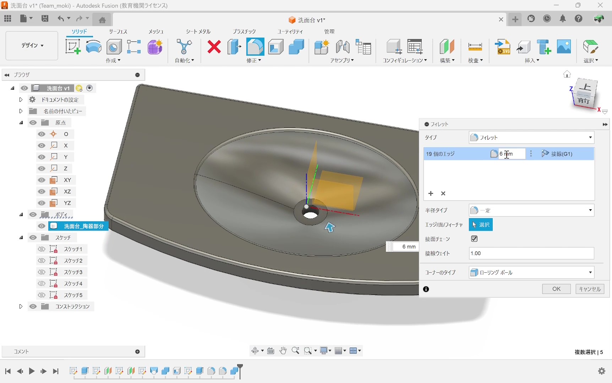Click the plus icon to add fillet selection set
The width and height of the screenshot is (612, 383).
pyautogui.click(x=431, y=193)
